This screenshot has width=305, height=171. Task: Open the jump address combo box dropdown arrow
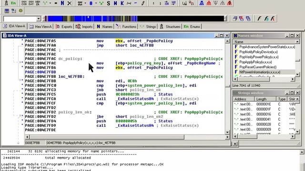coord(38,19)
